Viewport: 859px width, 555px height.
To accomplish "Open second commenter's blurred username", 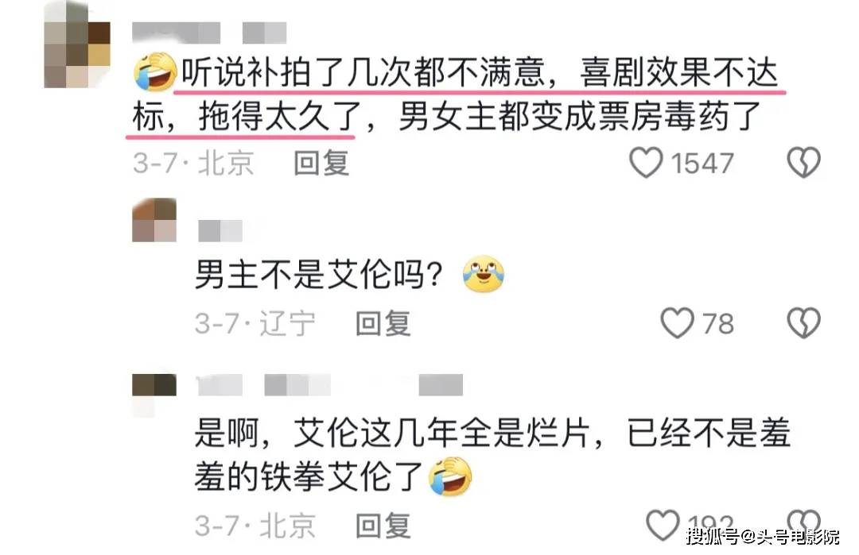I will coord(220,231).
